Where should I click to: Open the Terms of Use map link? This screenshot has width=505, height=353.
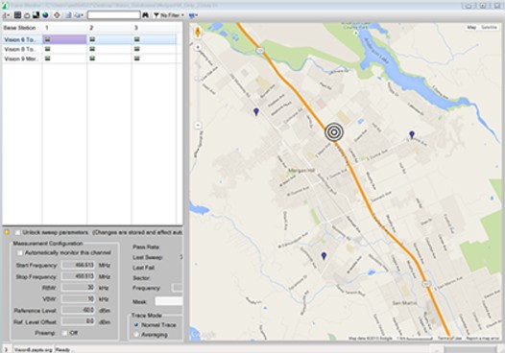tap(449, 339)
